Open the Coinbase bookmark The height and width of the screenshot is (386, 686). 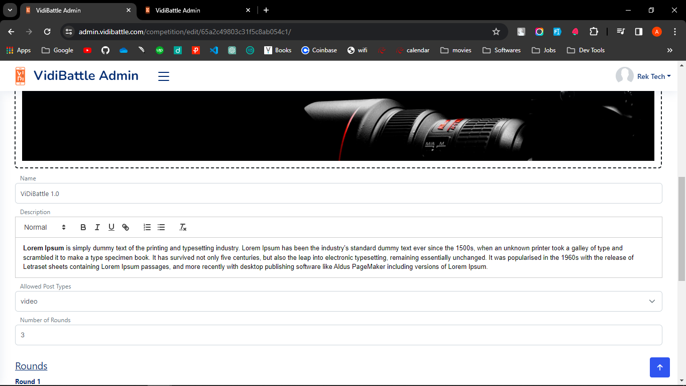click(319, 50)
